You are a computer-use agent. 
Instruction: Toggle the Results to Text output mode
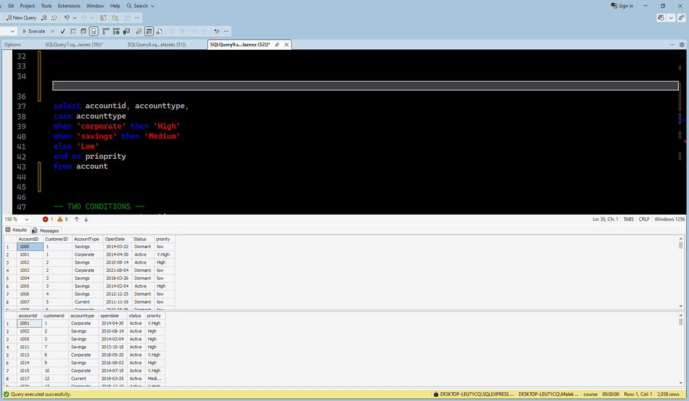138,31
